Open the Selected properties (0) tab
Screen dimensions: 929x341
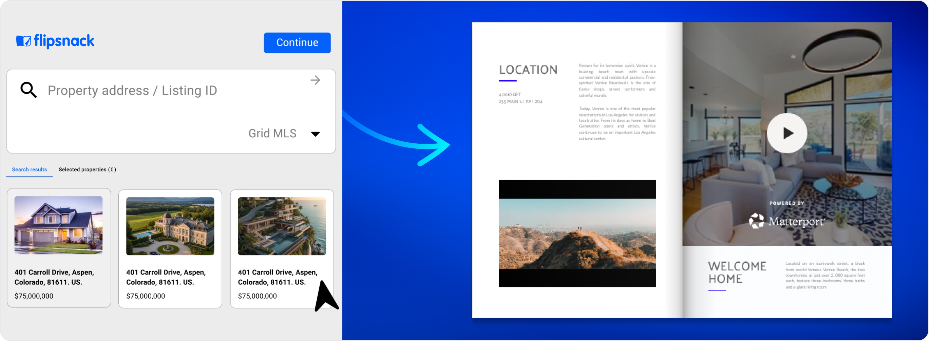click(87, 169)
